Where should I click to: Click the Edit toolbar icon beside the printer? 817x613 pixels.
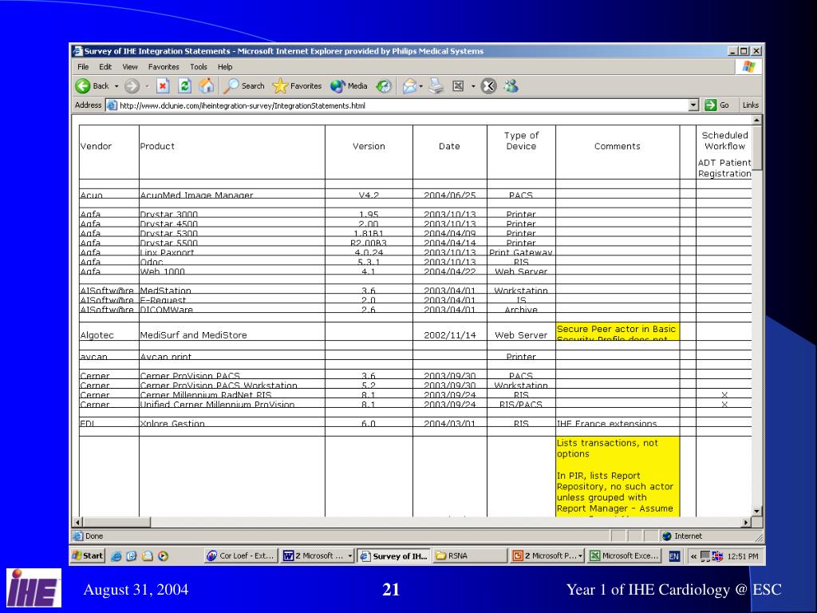(x=458, y=86)
